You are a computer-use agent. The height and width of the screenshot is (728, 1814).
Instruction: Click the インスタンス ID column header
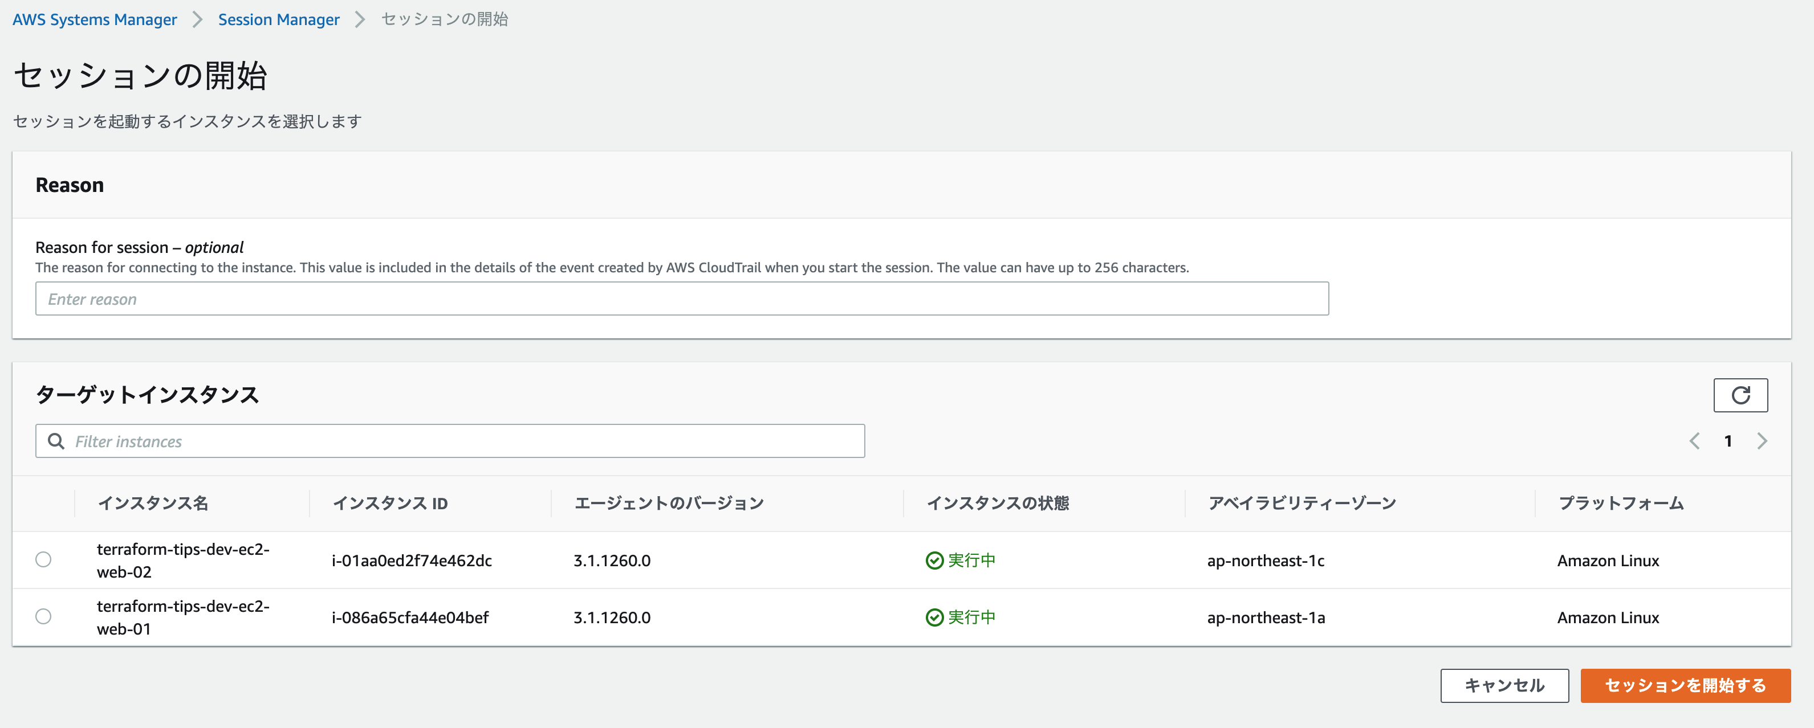389,504
